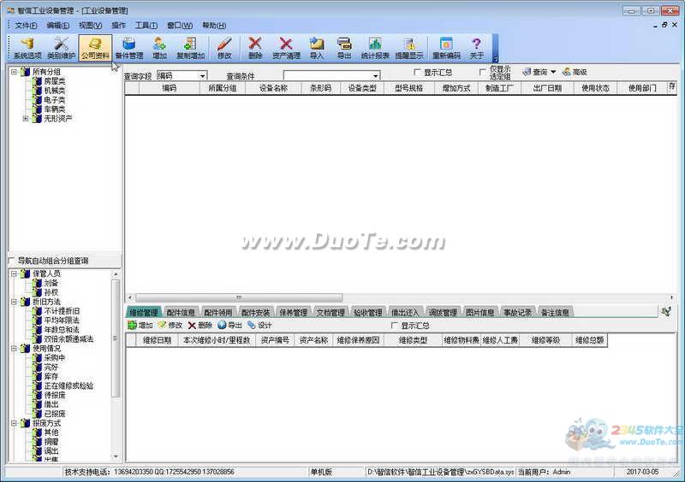685x482 pixels.
Task: Select 正在维修或检验 usage status
Action: tap(68, 385)
